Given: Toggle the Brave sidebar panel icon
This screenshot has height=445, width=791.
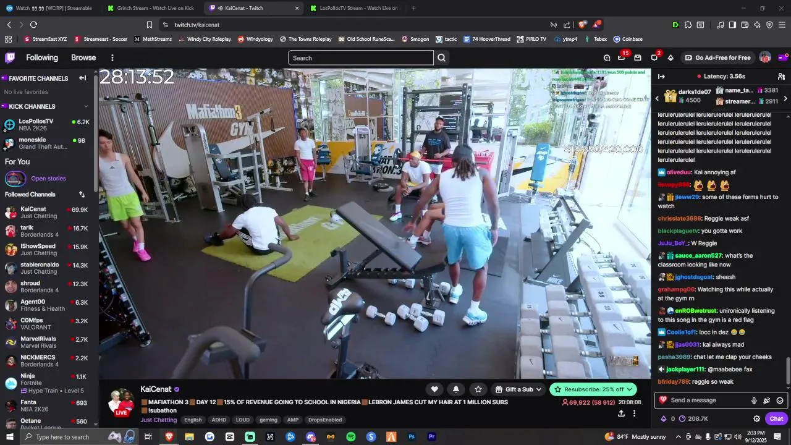Looking at the screenshot, I should coord(732,25).
